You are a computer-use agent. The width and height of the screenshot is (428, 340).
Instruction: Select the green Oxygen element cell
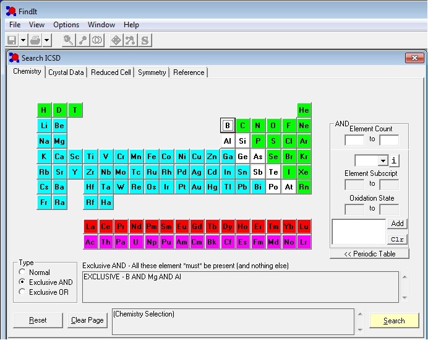273,126
